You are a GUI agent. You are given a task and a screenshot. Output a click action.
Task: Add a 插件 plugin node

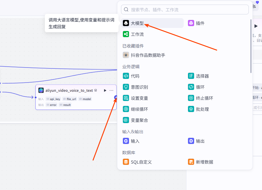[196, 23]
